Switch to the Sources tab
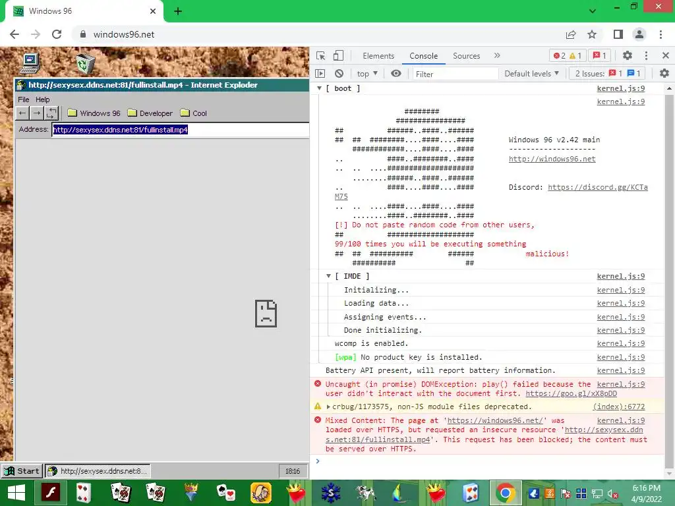Screen dimensions: 675x506 coord(466,56)
